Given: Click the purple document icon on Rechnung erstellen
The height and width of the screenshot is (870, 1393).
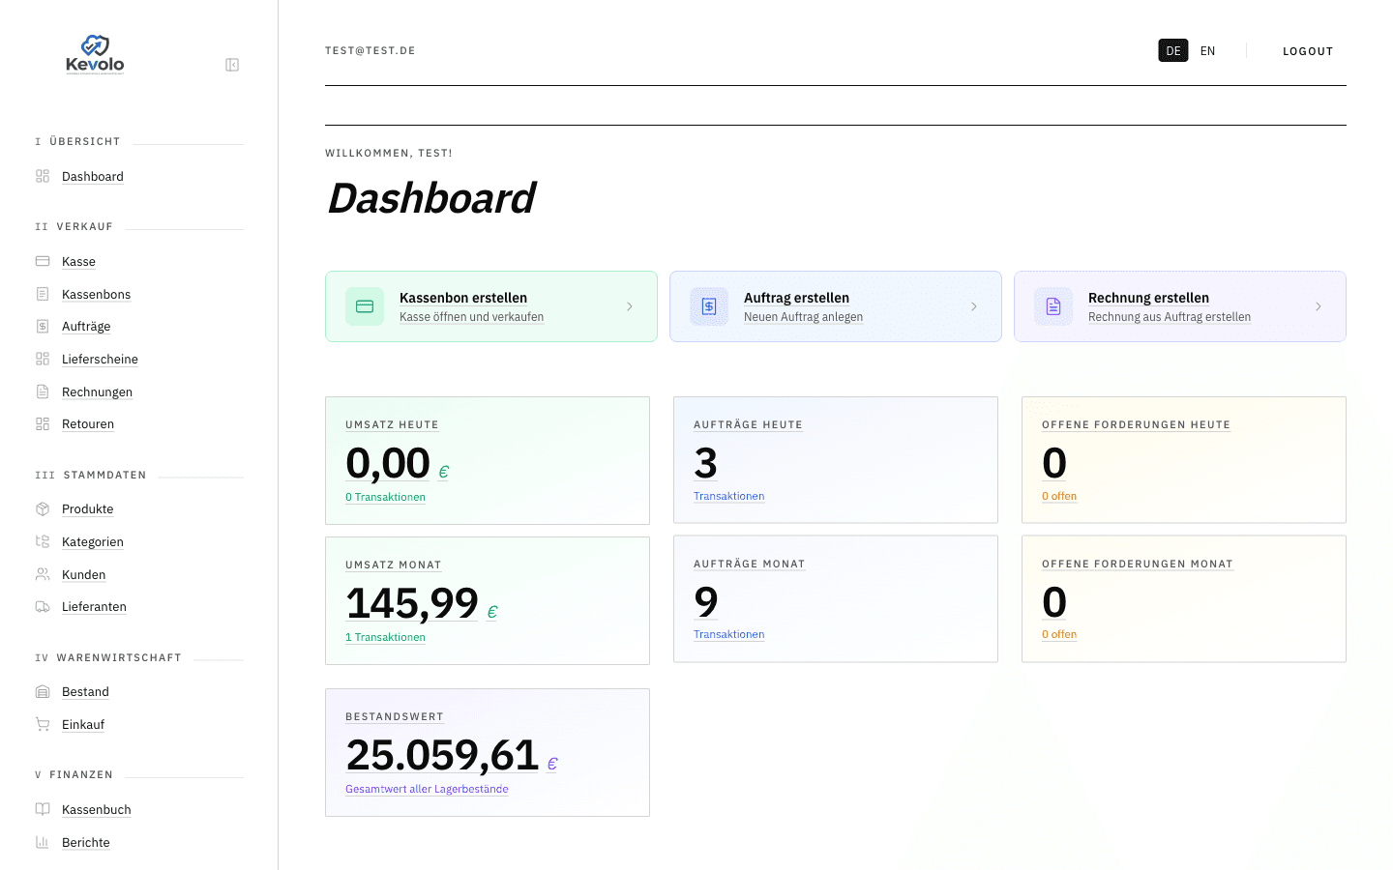Looking at the screenshot, I should pyautogui.click(x=1053, y=306).
